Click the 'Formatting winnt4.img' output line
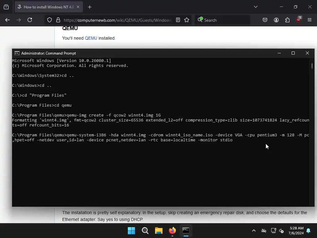The height and width of the screenshot is (238, 317). coord(161,122)
